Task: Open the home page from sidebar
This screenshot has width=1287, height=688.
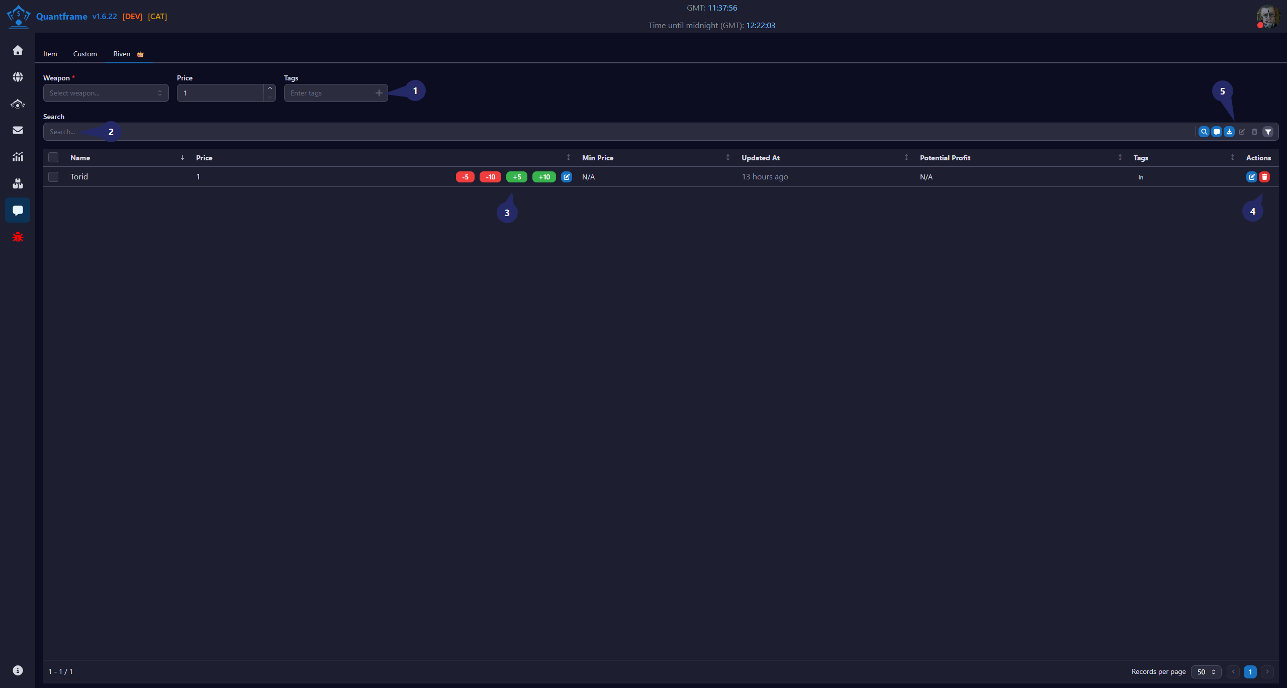Action: (18, 50)
